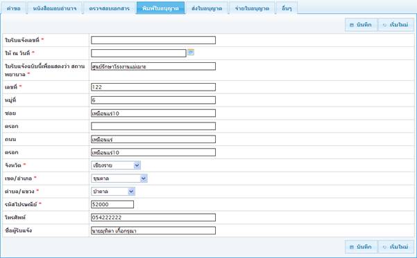Open the จังหวัด dropdown showing เชียงราย
417x258 pixels.
tap(116, 165)
